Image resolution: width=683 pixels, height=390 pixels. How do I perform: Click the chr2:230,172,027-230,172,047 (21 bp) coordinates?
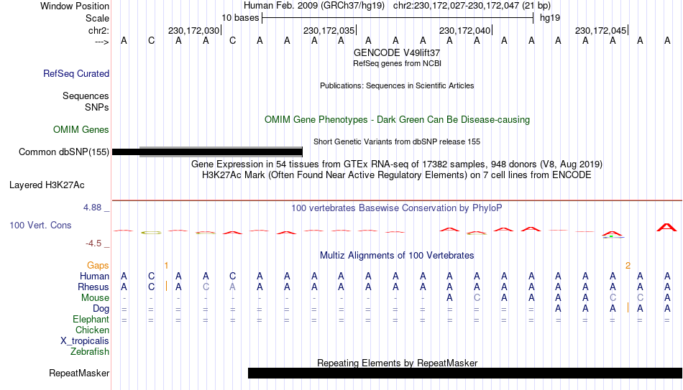(x=472, y=6)
